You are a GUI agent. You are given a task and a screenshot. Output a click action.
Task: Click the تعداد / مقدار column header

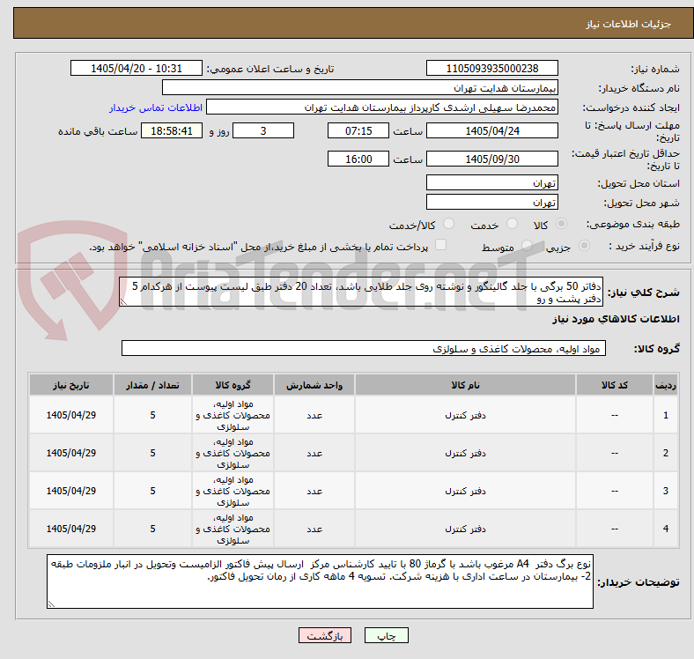152,385
